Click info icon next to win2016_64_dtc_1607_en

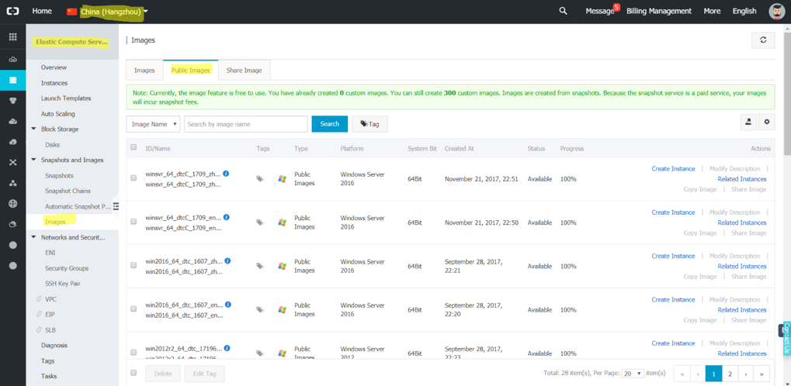click(228, 305)
